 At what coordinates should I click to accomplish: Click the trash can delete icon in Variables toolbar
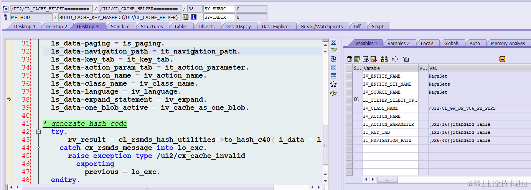(x=350, y=59)
